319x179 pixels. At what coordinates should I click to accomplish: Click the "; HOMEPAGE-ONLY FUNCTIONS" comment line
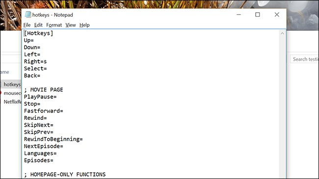[65, 175]
